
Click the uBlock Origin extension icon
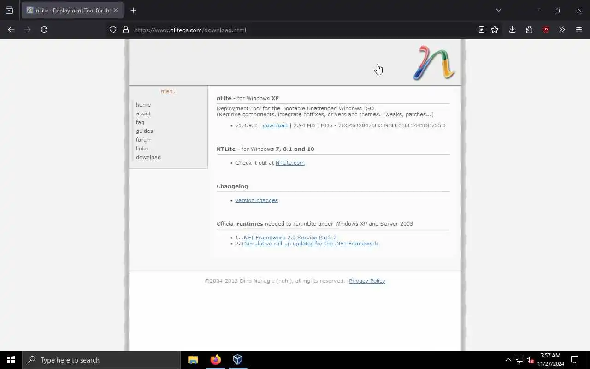(546, 30)
